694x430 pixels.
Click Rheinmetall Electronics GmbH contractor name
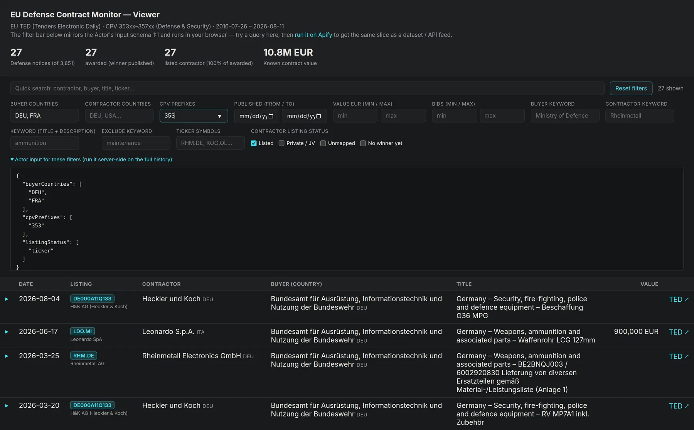(x=191, y=356)
